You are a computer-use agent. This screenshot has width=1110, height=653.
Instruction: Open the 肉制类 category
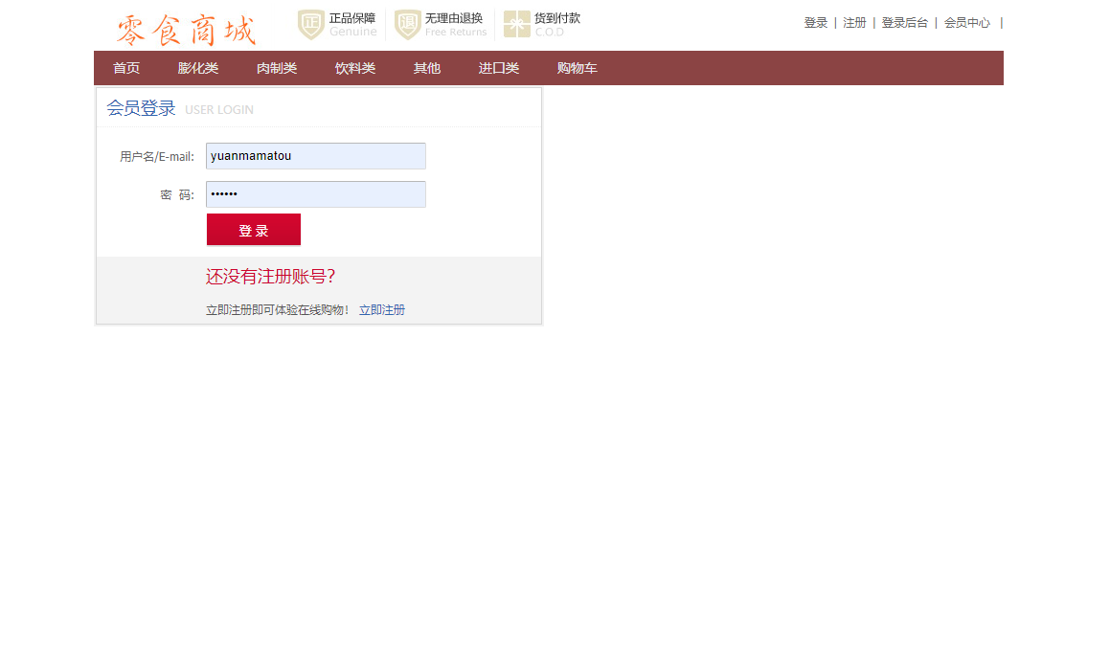tap(276, 67)
